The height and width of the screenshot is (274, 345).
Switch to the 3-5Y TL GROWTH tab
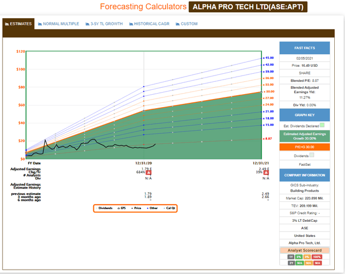tap(104, 24)
